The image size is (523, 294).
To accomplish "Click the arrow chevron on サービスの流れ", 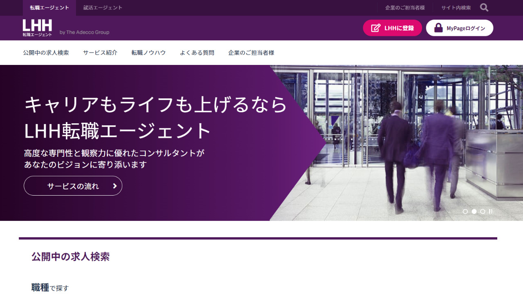I will 115,186.
